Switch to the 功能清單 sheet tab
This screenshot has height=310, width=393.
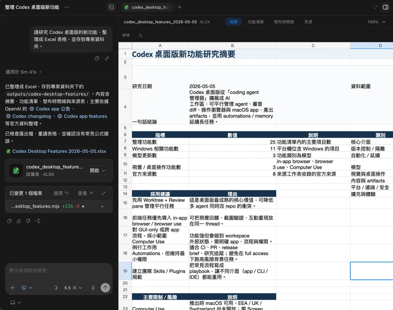pyautogui.click(x=255, y=22)
